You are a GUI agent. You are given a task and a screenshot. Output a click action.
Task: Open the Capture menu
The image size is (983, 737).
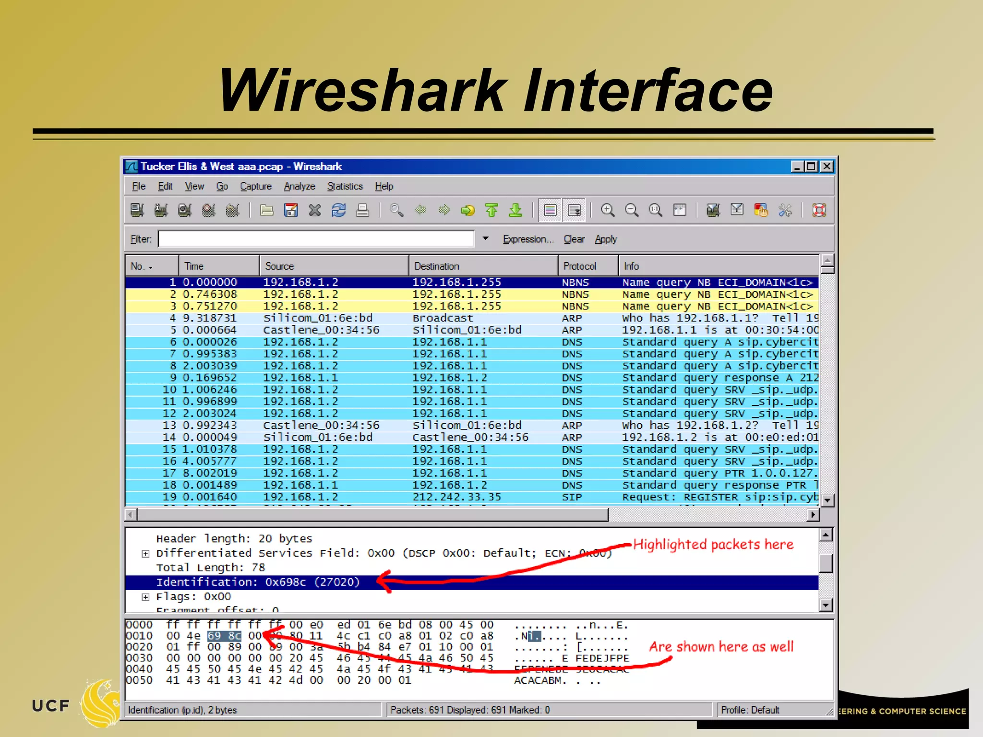[256, 186]
